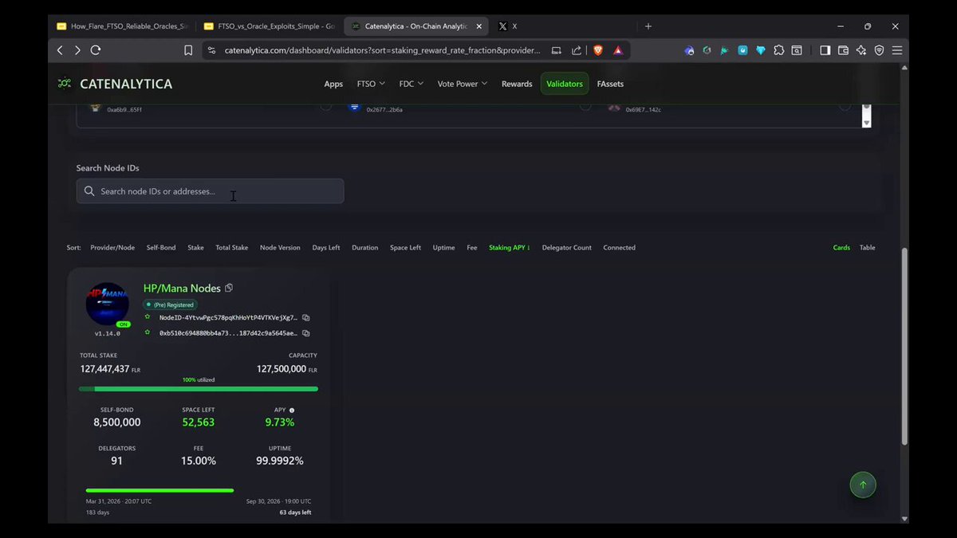Open a new browser tab with plus

click(648, 26)
